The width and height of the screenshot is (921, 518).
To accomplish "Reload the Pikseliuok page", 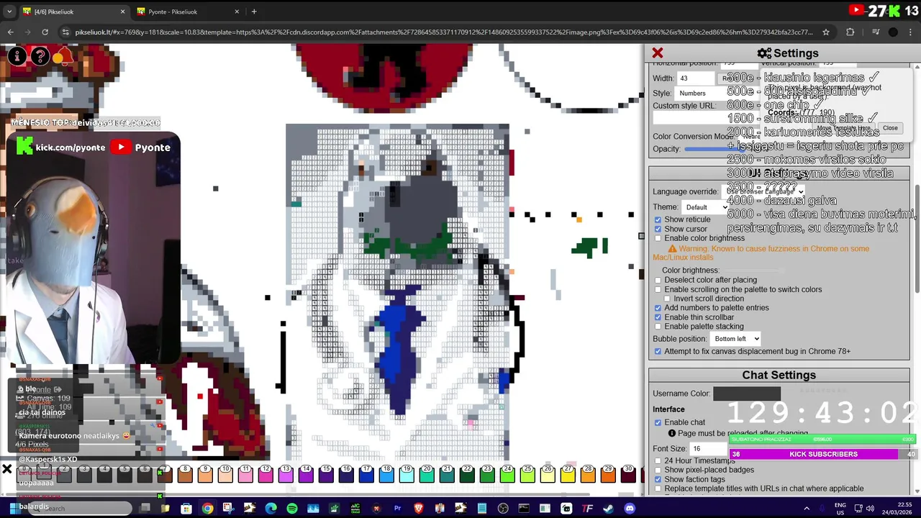I will [x=45, y=32].
